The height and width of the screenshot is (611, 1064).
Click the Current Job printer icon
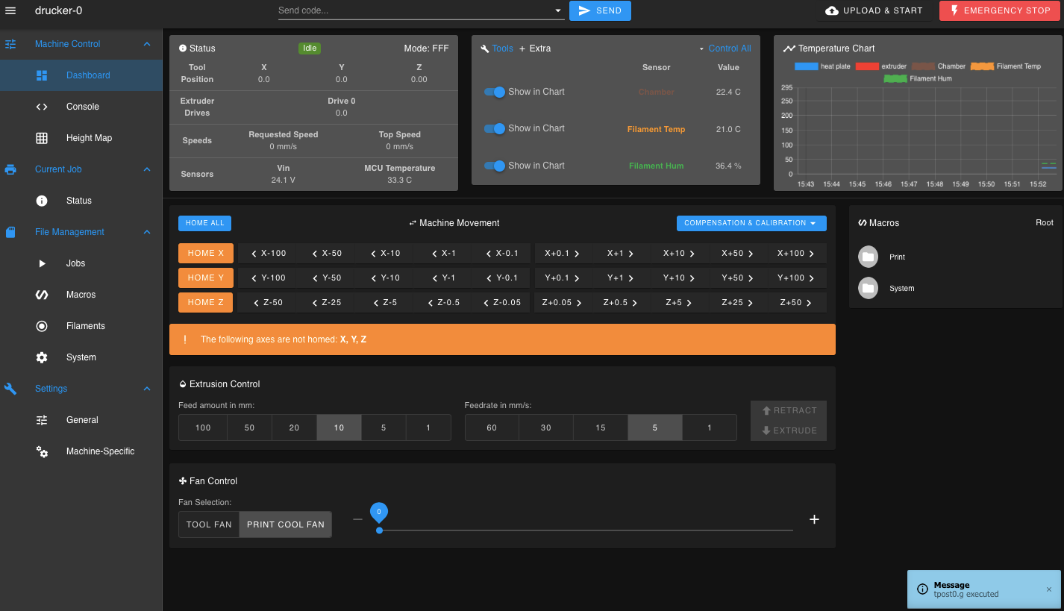tap(10, 169)
